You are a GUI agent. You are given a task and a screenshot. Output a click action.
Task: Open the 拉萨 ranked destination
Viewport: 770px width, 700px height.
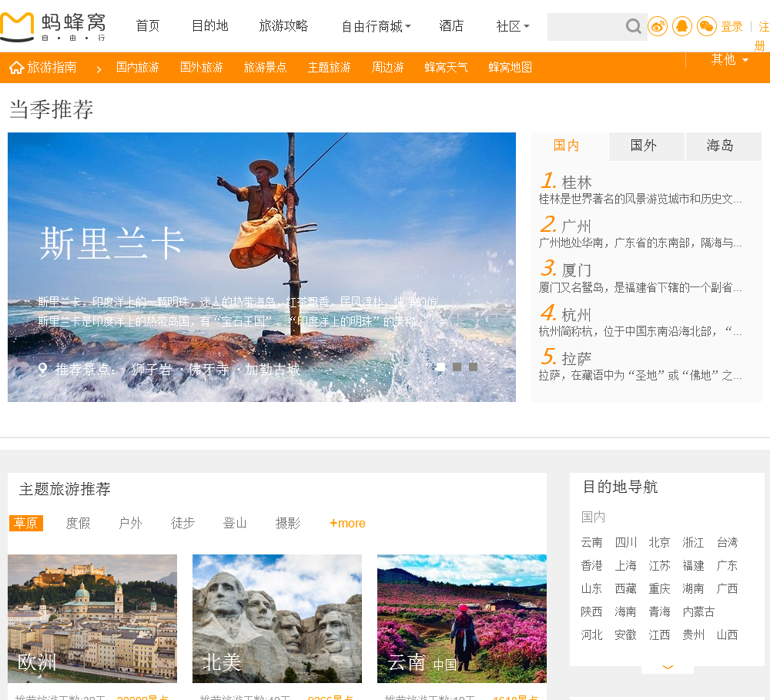(577, 359)
